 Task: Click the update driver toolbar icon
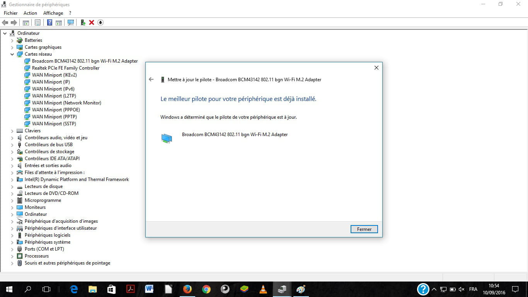pyautogui.click(x=83, y=22)
